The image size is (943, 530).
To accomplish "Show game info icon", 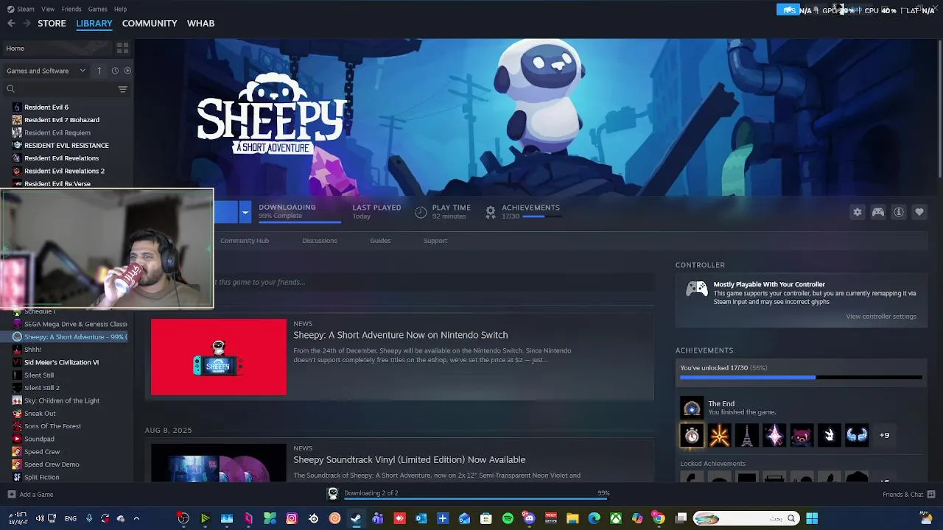I will pyautogui.click(x=898, y=212).
